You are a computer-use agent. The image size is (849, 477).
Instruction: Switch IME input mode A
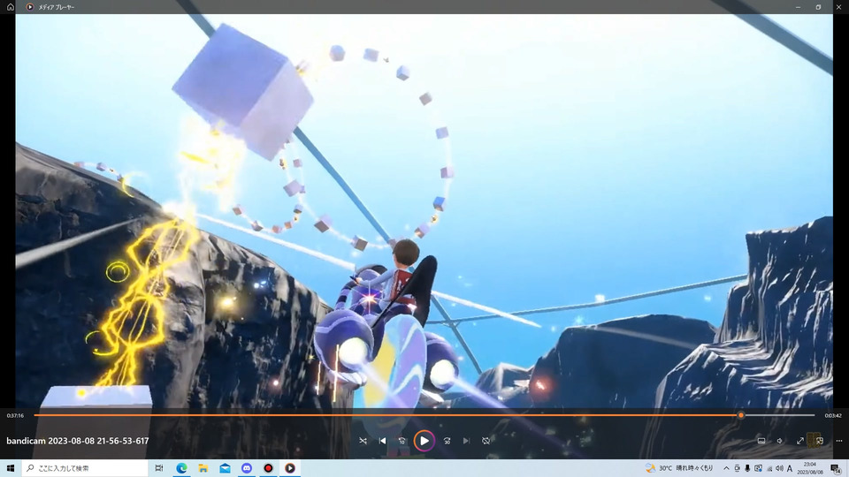point(790,468)
